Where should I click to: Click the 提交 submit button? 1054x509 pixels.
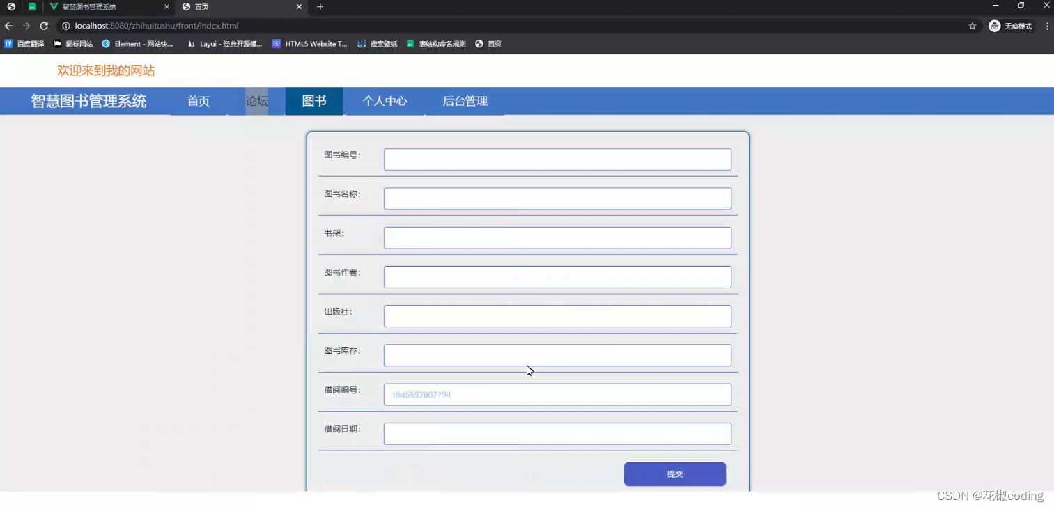tap(674, 474)
